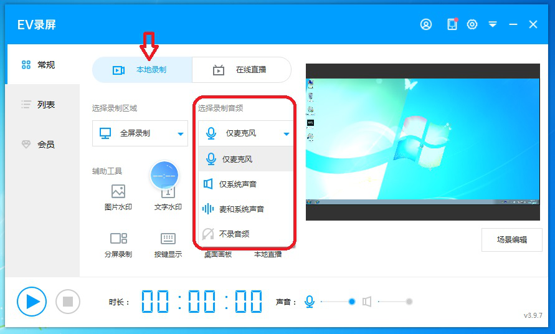Stop recording with the stop button

pyautogui.click(x=68, y=302)
